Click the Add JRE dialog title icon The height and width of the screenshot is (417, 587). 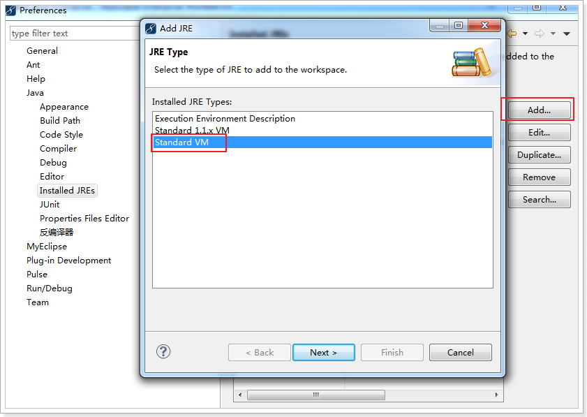tap(151, 29)
